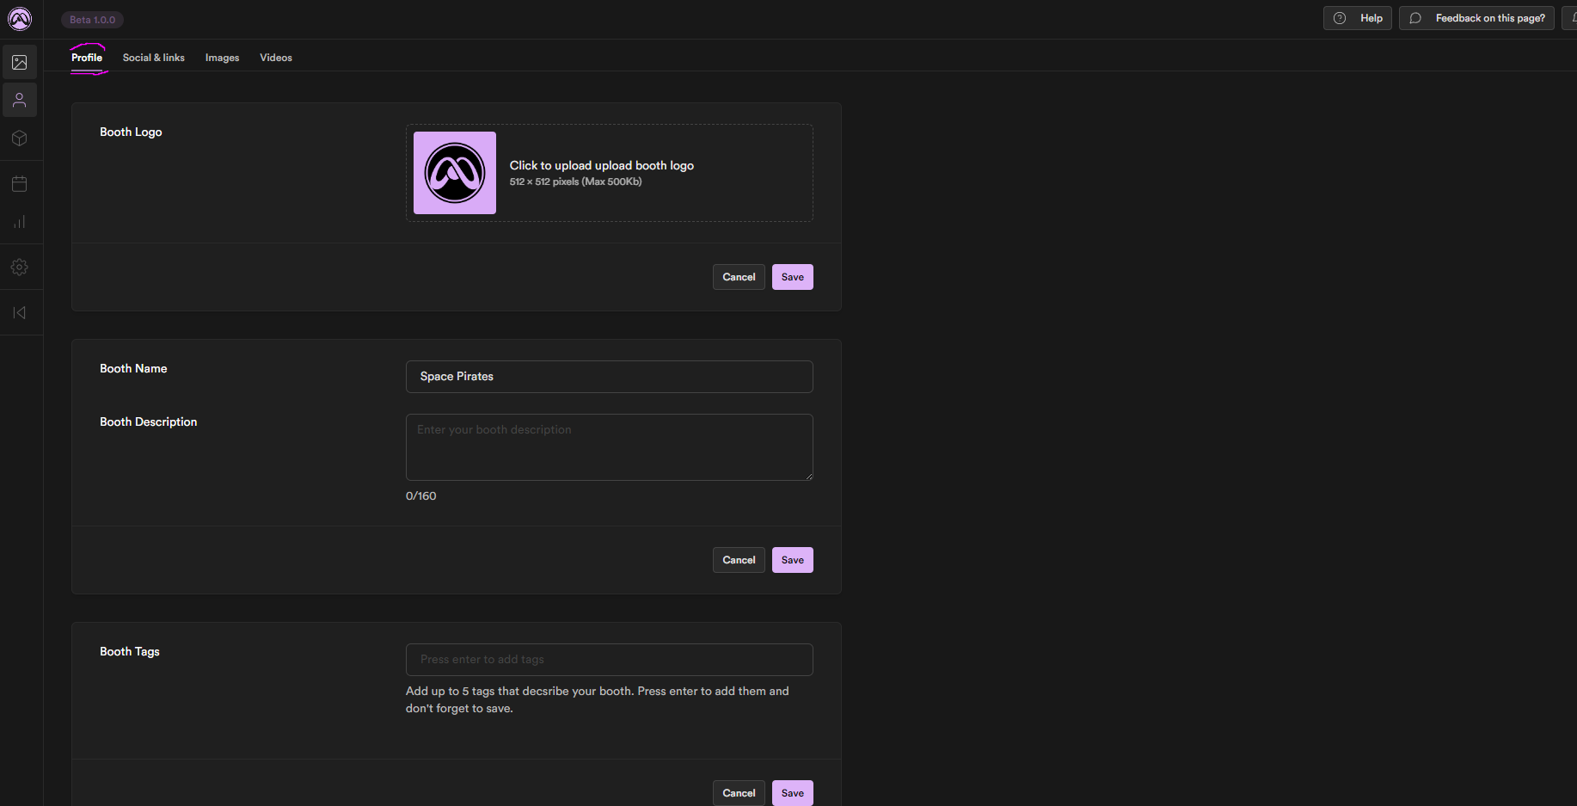This screenshot has width=1577, height=806.
Task: Open the settings gear icon
Action: (x=20, y=268)
